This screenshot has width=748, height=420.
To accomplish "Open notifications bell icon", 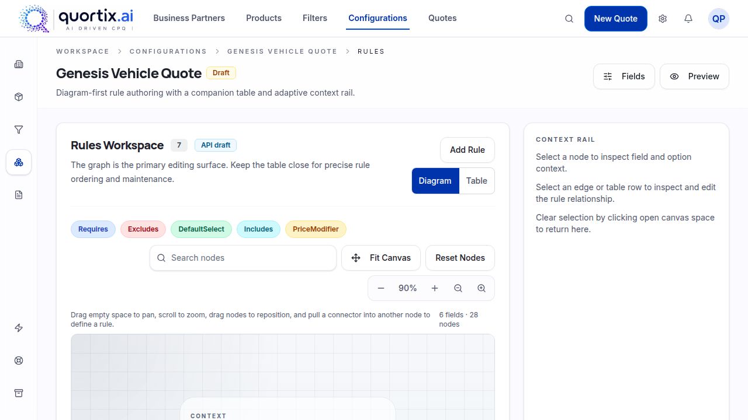I will [688, 19].
